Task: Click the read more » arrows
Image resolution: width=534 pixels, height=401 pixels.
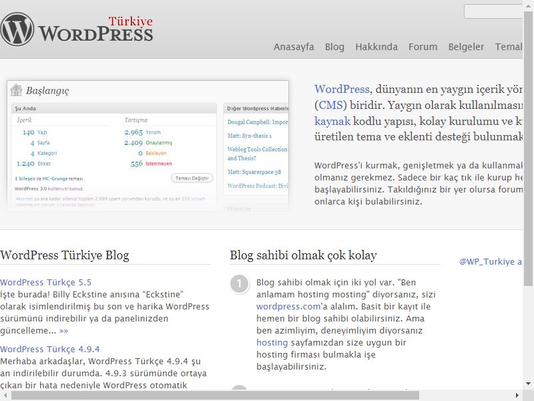Action: pos(63,331)
